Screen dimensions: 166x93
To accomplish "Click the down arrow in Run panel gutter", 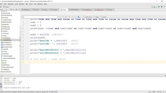I will 1,81.
